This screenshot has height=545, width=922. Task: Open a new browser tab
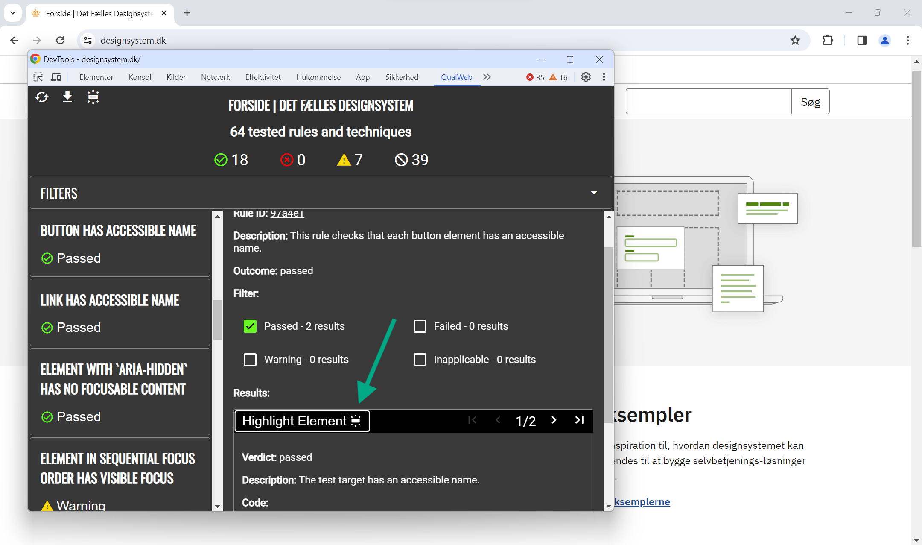(187, 13)
